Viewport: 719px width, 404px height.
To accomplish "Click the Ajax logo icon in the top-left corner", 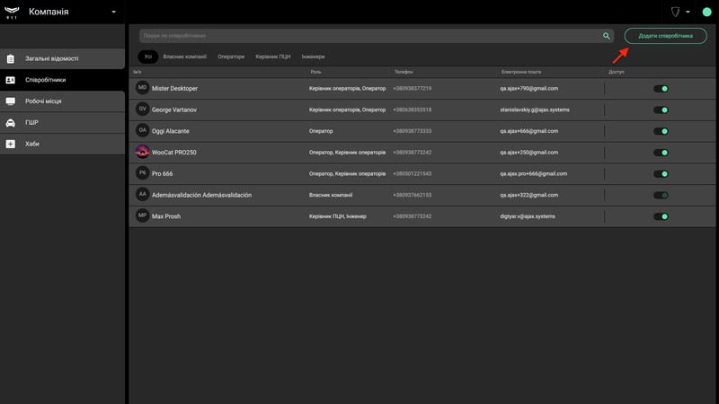I will tap(12, 12).
